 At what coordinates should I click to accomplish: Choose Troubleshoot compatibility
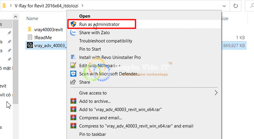[106, 41]
